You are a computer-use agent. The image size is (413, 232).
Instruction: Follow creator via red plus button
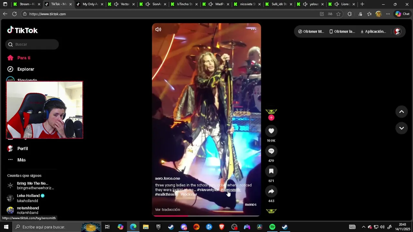271,118
